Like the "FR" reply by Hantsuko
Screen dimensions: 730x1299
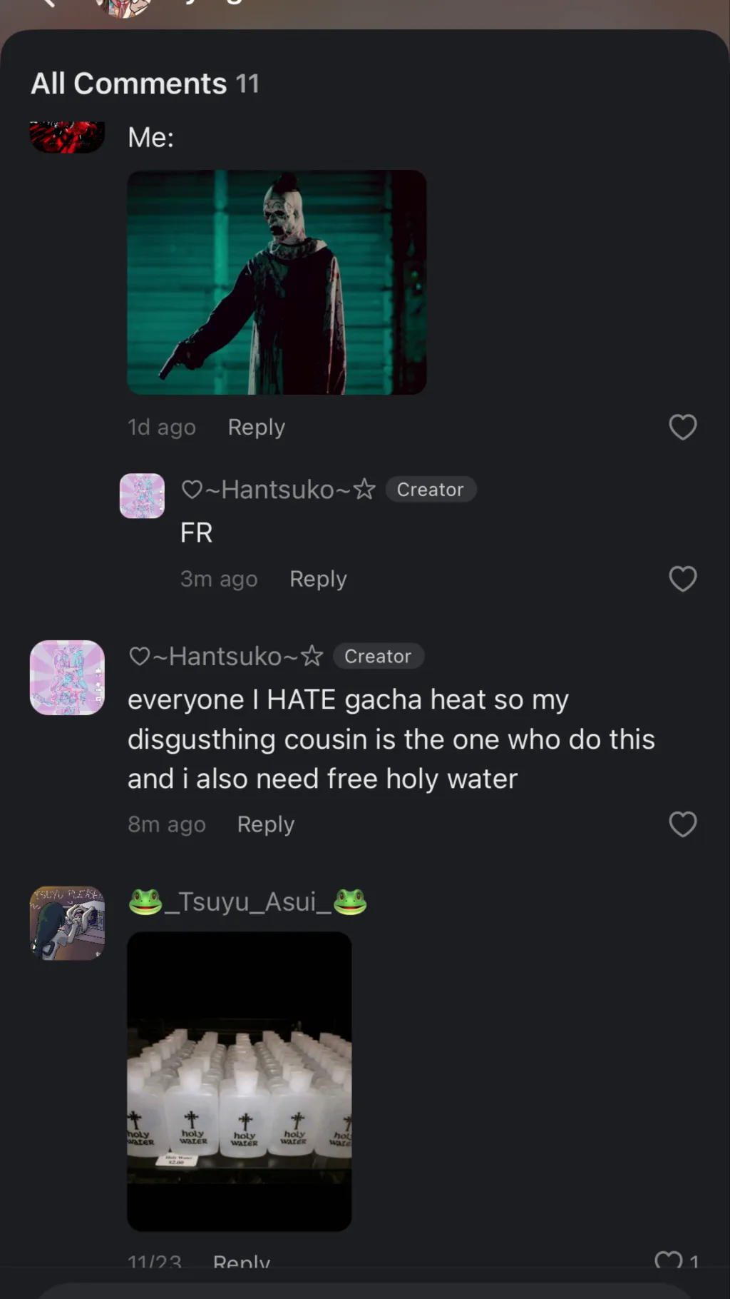coord(682,579)
